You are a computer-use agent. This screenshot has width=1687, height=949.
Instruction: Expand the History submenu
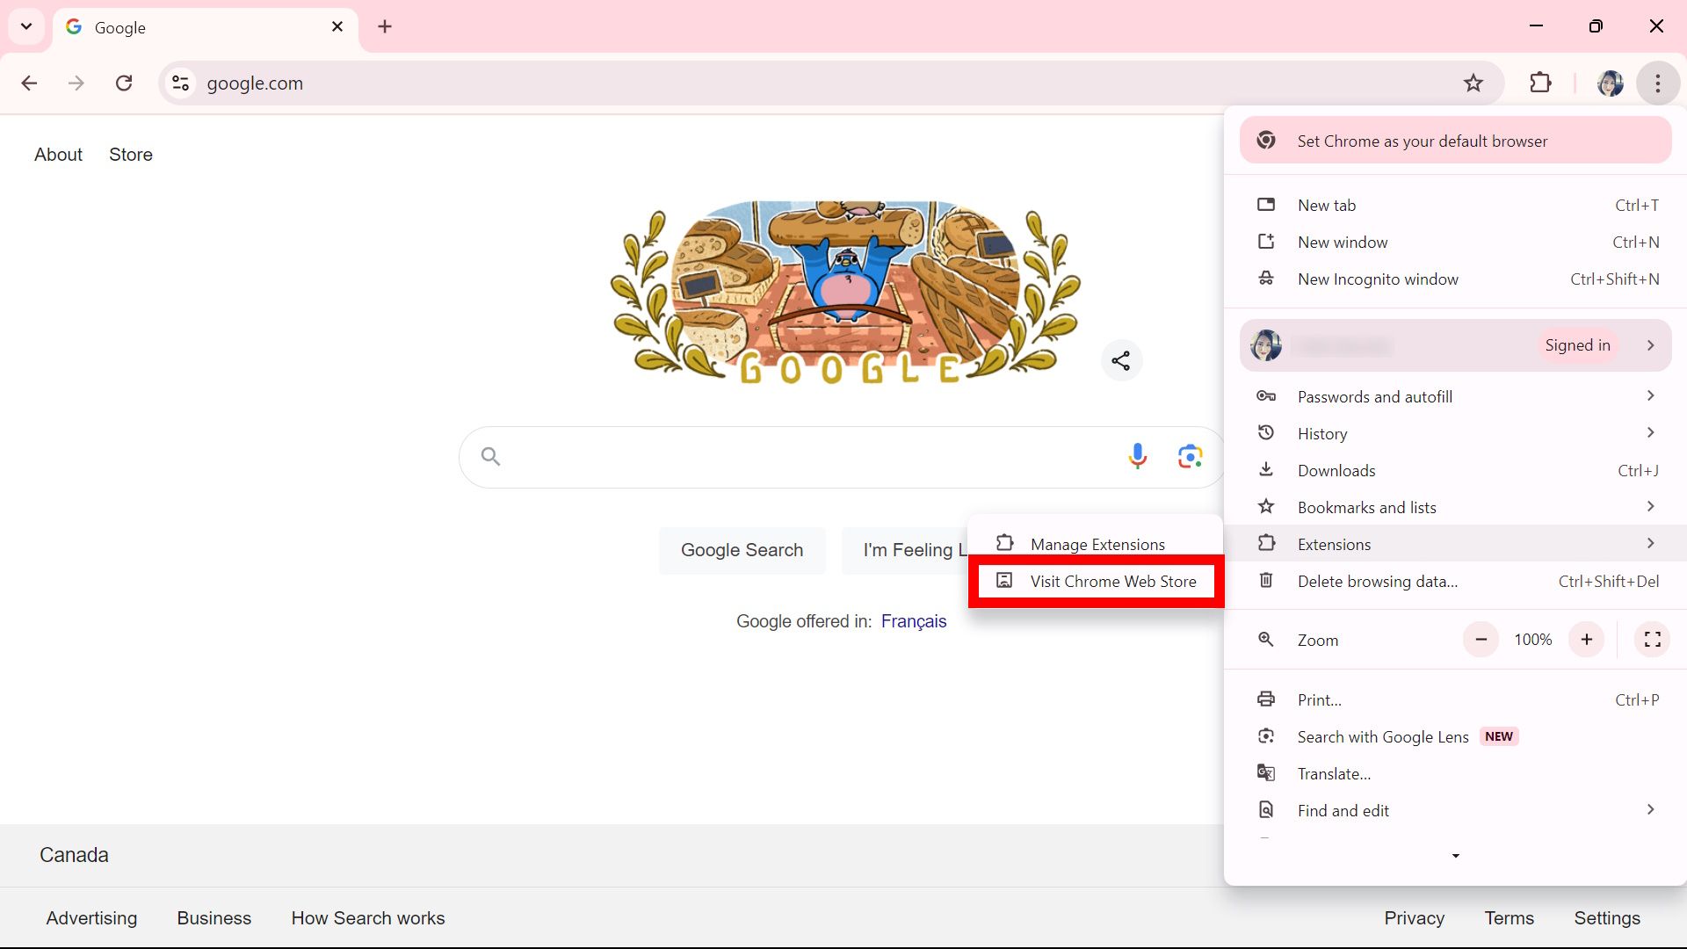(1455, 433)
